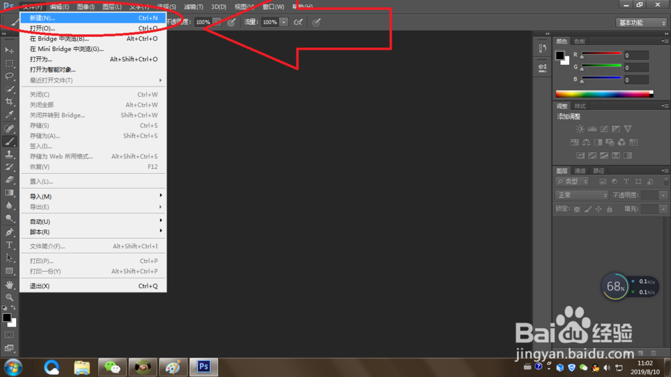Select the Dodge tool
Viewport: 671px width, 377px height.
[9, 218]
